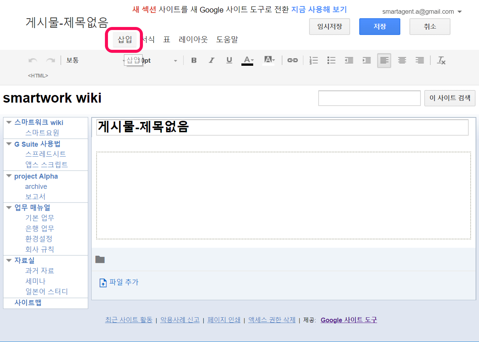Click the 파일 추가 link
The width and height of the screenshot is (479, 342).
(124, 282)
